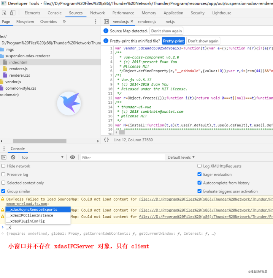Enable the Hide network checkbox
Image resolution: width=273 pixels, height=278 pixels.
(3, 166)
